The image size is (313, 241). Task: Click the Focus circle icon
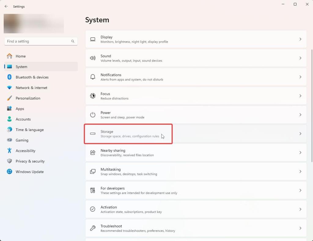(x=93, y=96)
